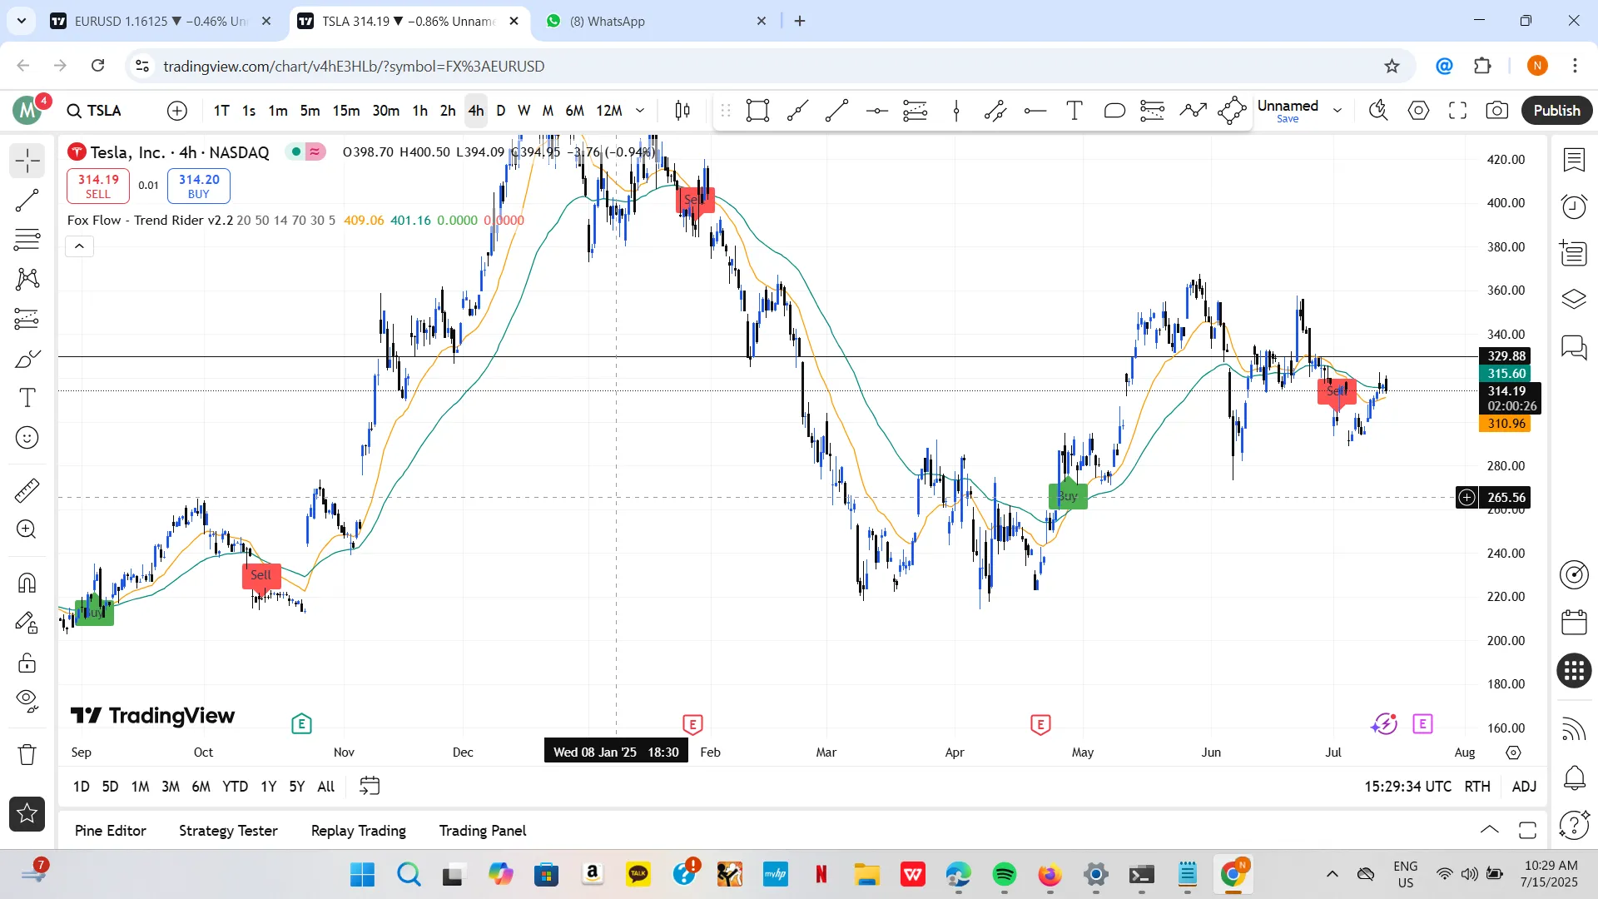Screen dimensions: 1598x899
Task: Switch to the weekly W timeframe
Action: tap(524, 111)
